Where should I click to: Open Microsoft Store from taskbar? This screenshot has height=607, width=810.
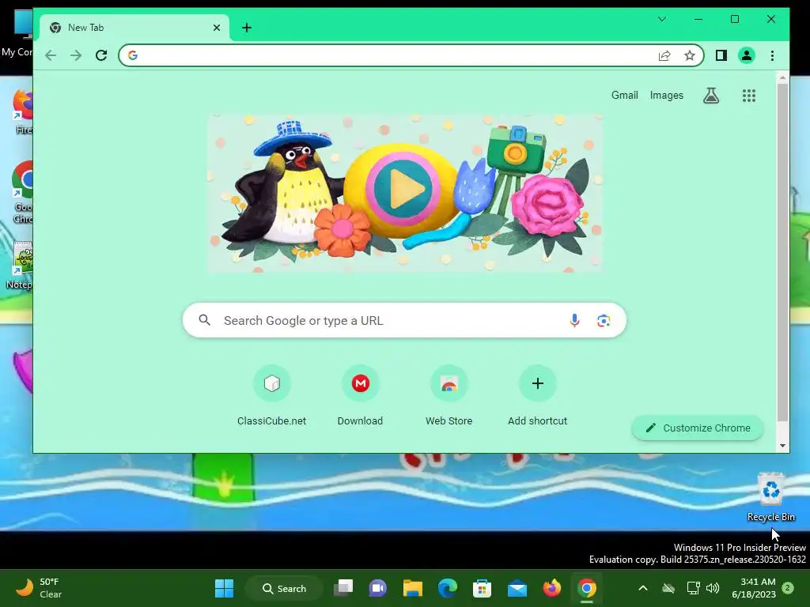tap(482, 588)
